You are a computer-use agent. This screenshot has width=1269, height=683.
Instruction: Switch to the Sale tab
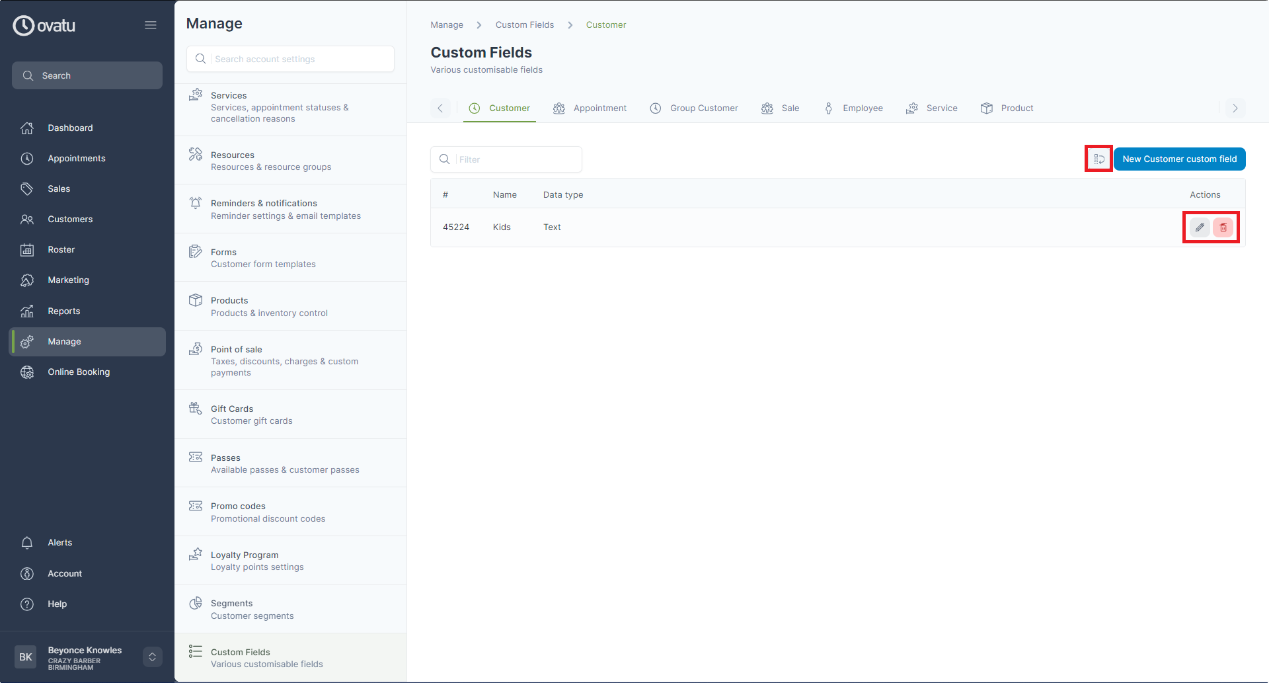(781, 108)
